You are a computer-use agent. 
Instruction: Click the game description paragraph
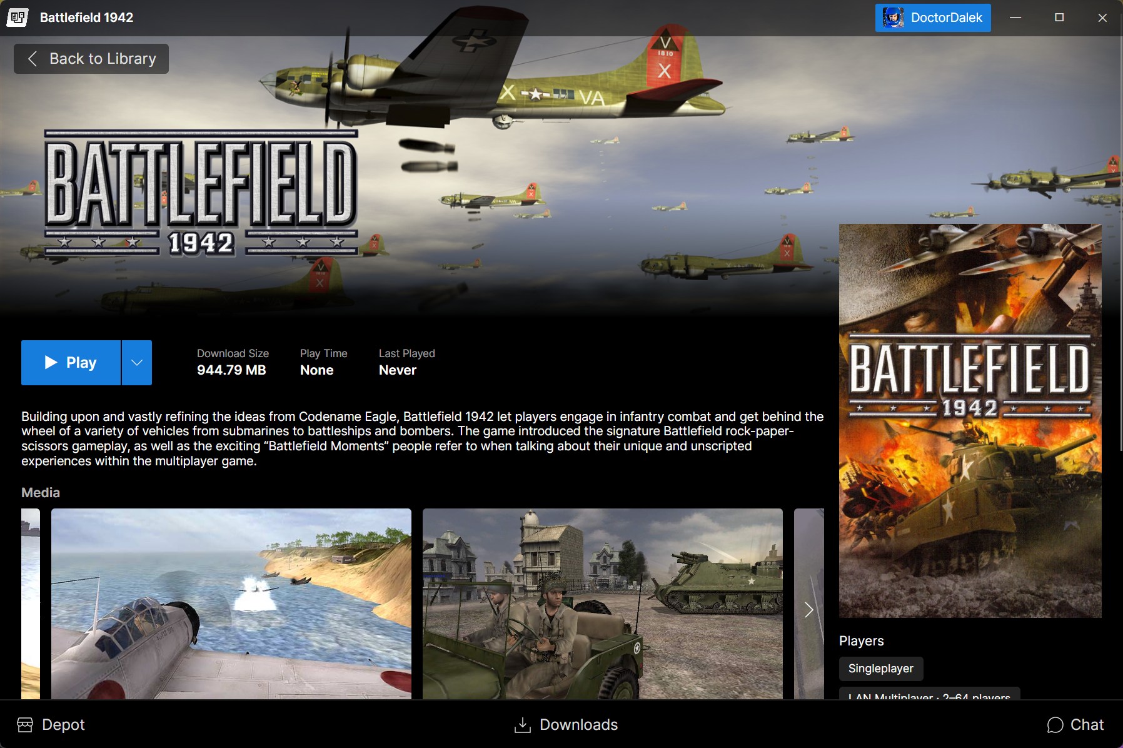pos(423,438)
